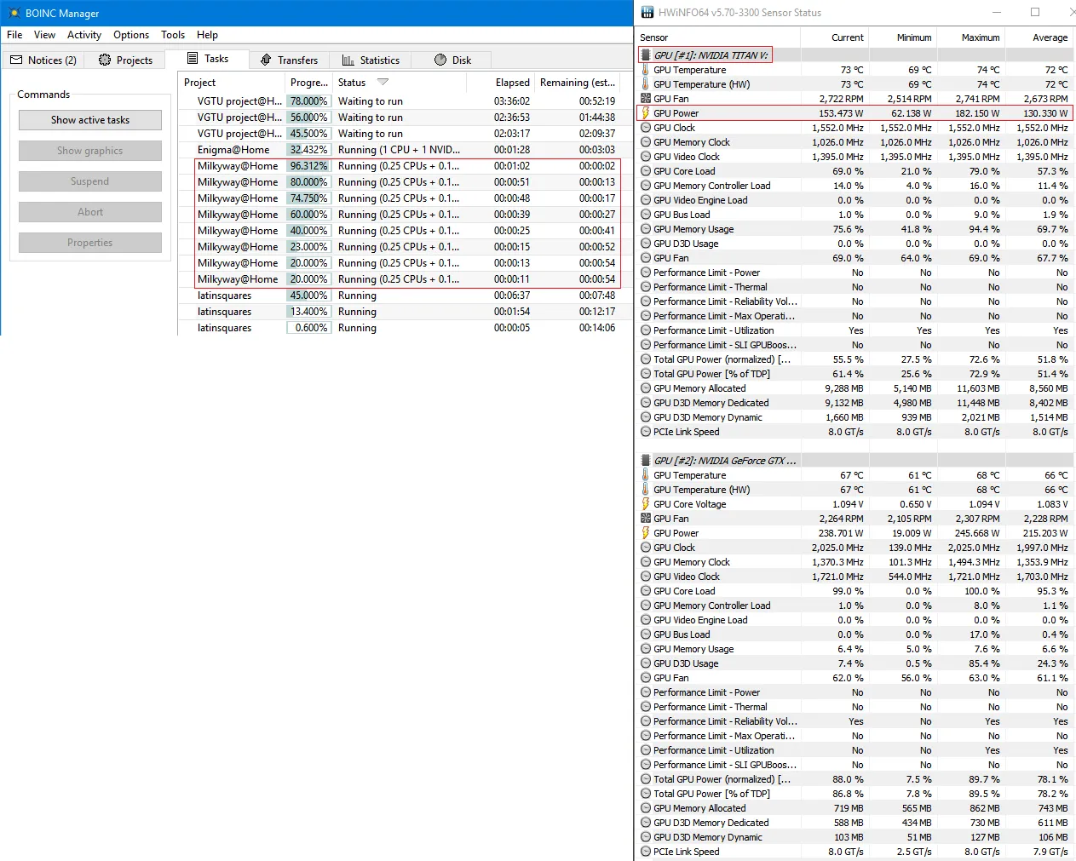Click the 45.500% progress bar of VGTU task
This screenshot has width=1076, height=861.
click(308, 134)
